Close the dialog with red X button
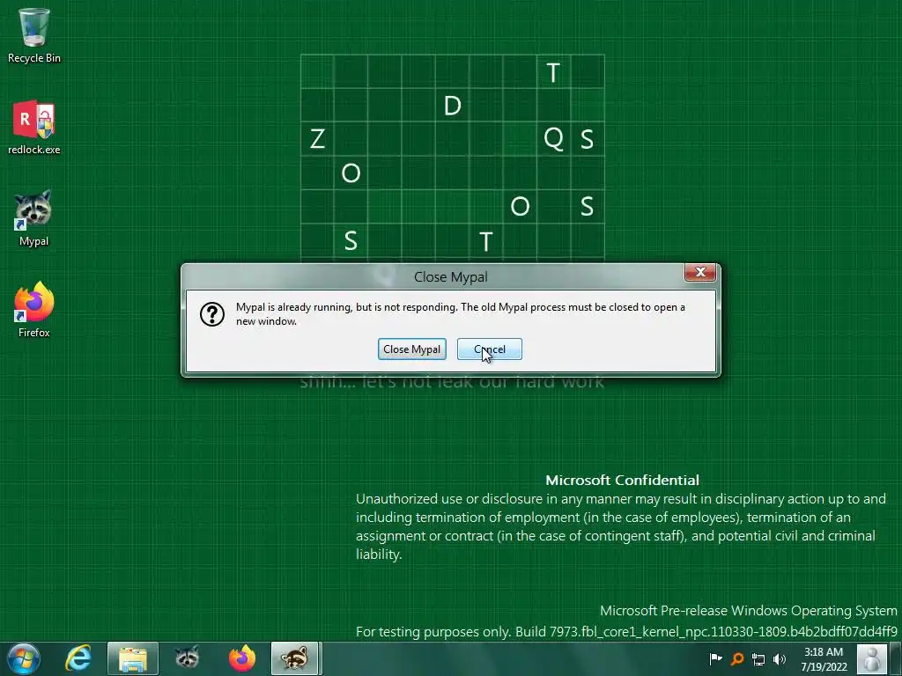This screenshot has width=902, height=676. point(700,273)
